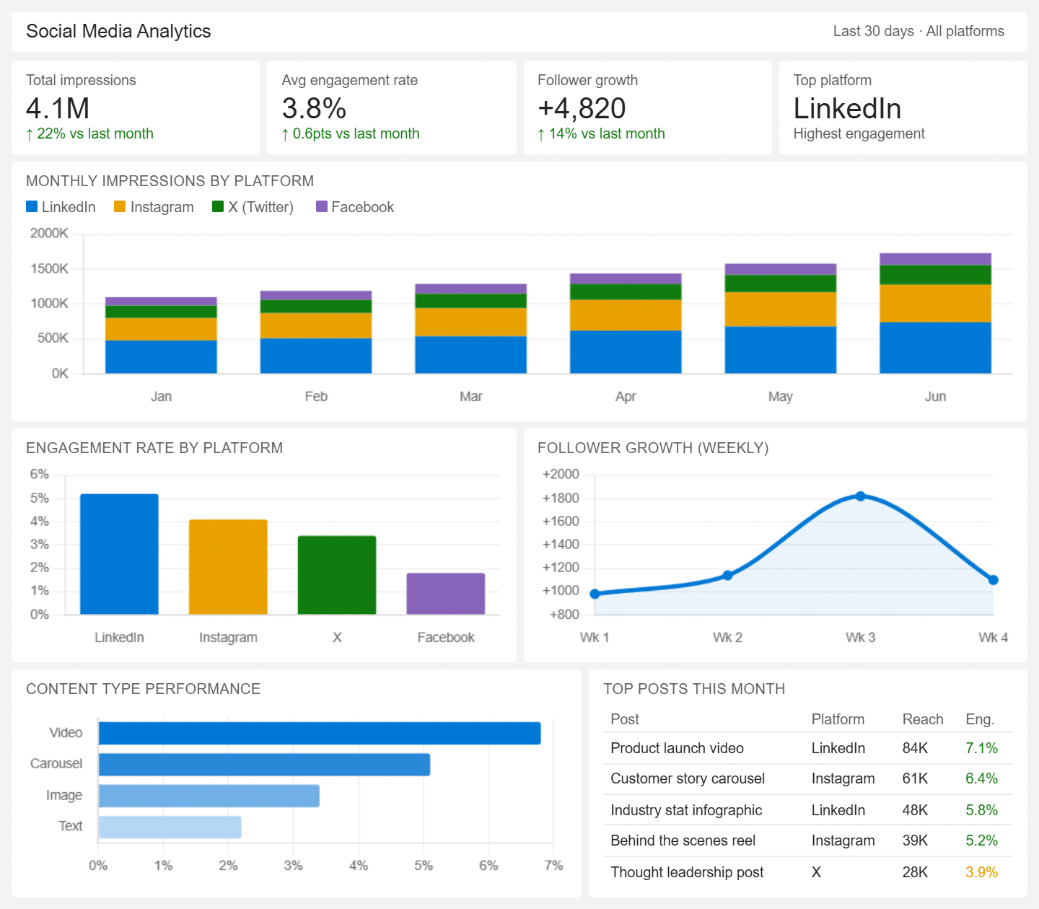1039x909 pixels.
Task: Click the 'Reach' column header
Action: [x=923, y=719]
